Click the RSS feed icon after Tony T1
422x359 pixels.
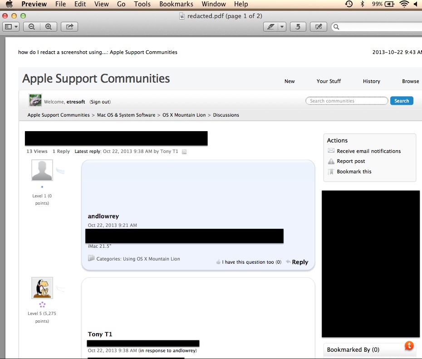[x=184, y=152]
